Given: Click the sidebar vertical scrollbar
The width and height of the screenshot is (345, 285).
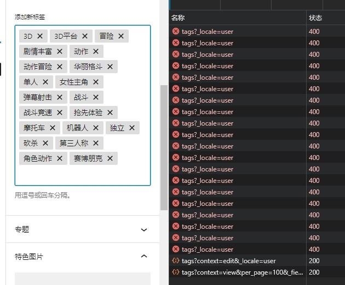Looking at the screenshot, I should pos(164,147).
